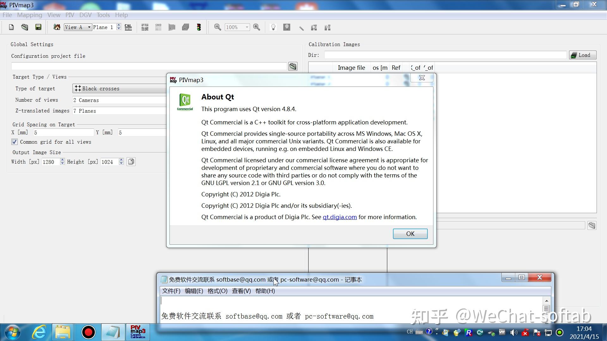Image resolution: width=607 pixels, height=341 pixels.
Task: Click OK in the About Qt dialog
Action: (410, 234)
